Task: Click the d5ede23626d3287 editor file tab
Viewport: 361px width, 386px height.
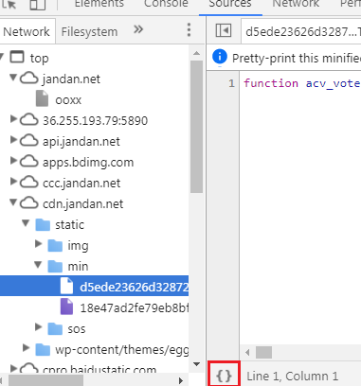Action: [301, 31]
